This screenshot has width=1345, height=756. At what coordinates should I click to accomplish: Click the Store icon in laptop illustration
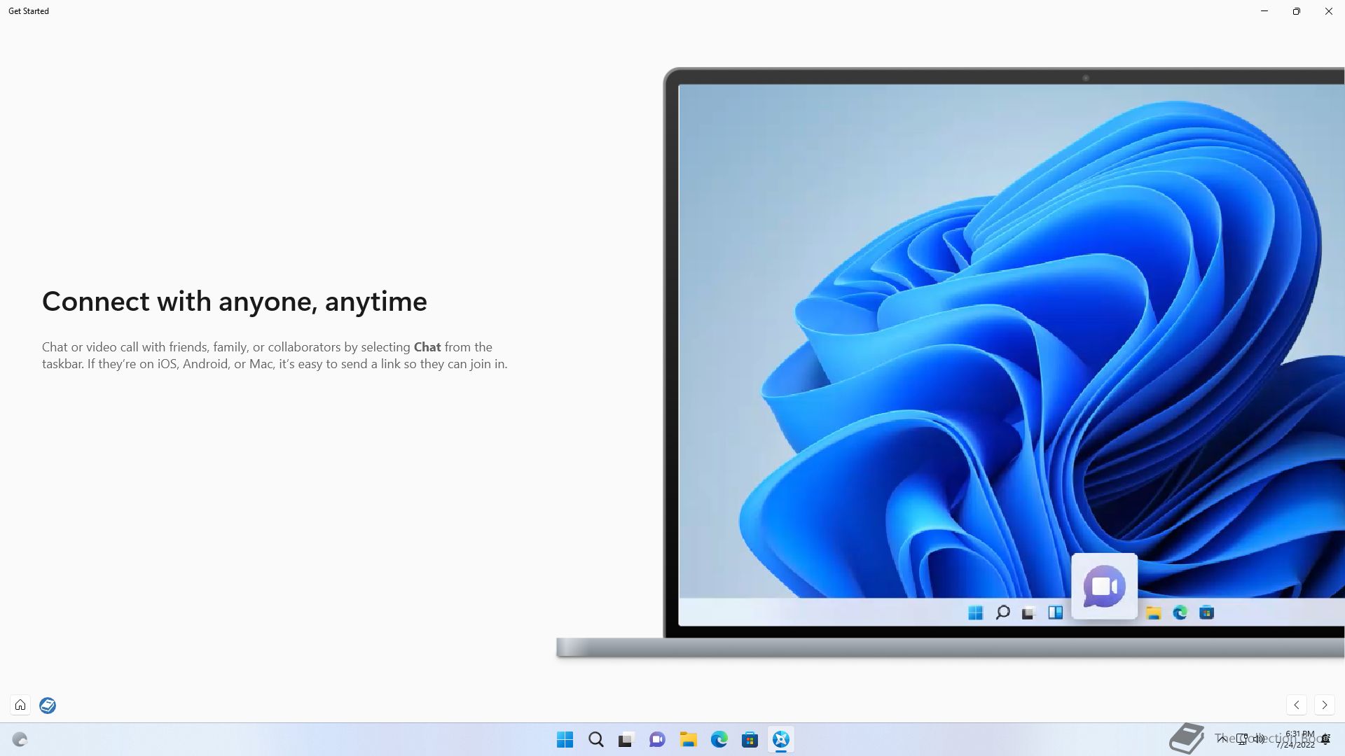pos(1206,613)
